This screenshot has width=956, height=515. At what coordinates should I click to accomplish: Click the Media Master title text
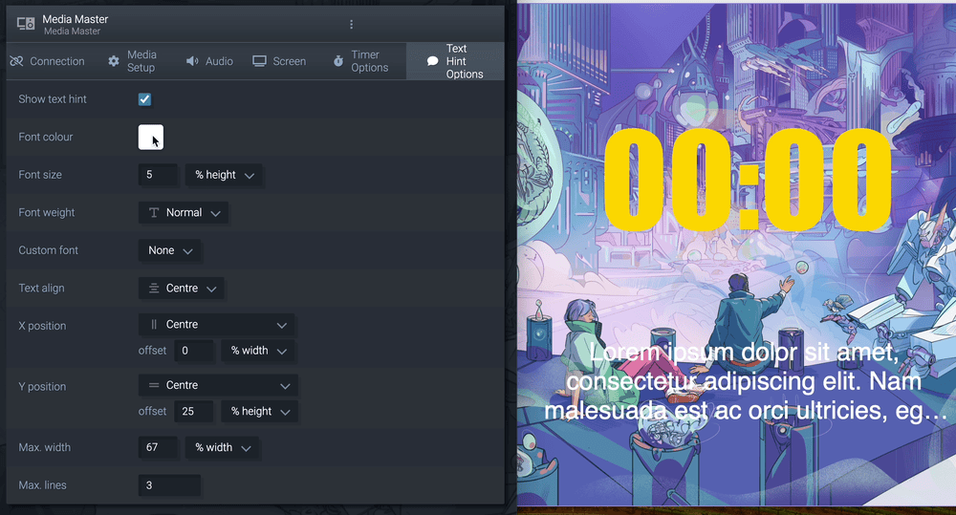(x=75, y=19)
